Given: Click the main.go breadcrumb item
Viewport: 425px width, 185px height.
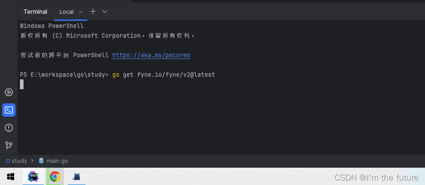Looking at the screenshot, I should click(57, 161).
